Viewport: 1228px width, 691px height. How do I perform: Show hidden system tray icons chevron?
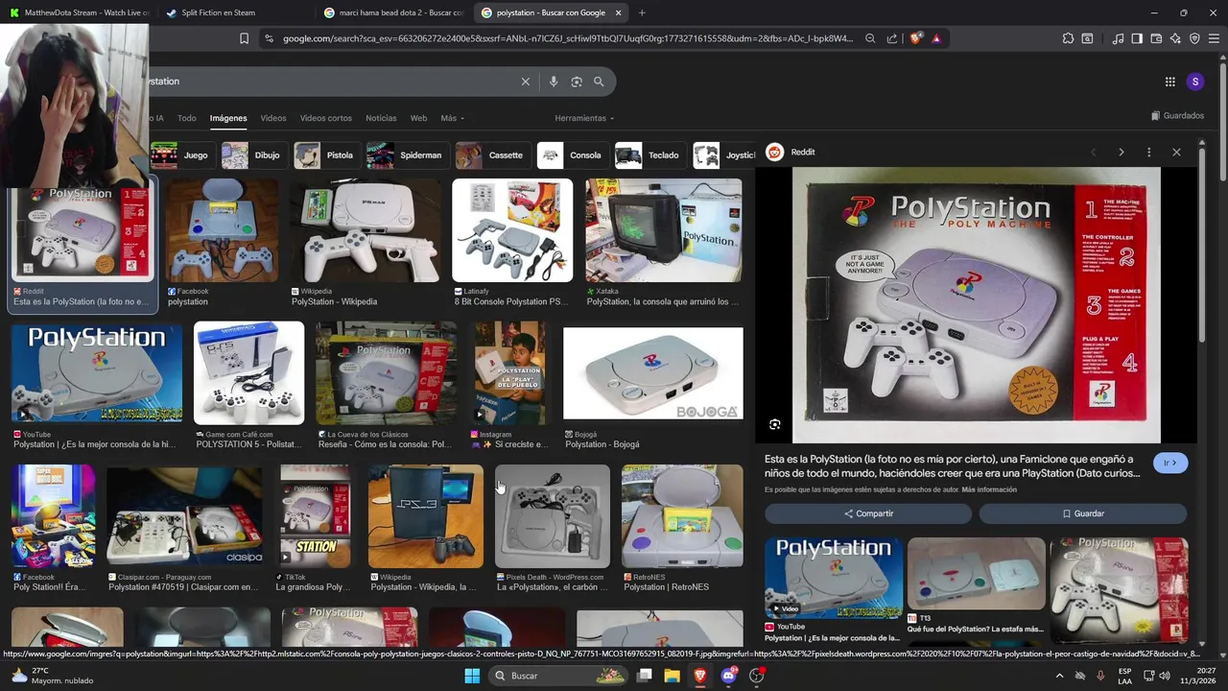click(x=1059, y=676)
